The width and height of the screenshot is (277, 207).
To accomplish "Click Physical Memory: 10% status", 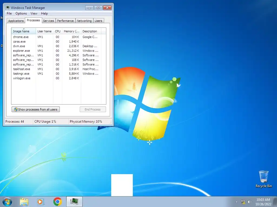I will pyautogui.click(x=86, y=122).
